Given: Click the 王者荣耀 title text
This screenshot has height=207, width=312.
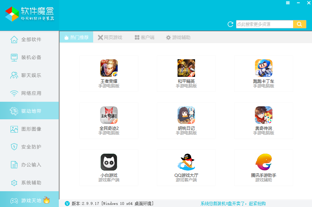Looking at the screenshot, I should click(x=109, y=81).
